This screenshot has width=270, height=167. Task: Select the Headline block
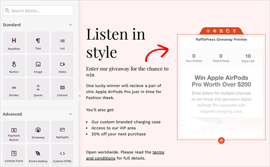click(14, 42)
